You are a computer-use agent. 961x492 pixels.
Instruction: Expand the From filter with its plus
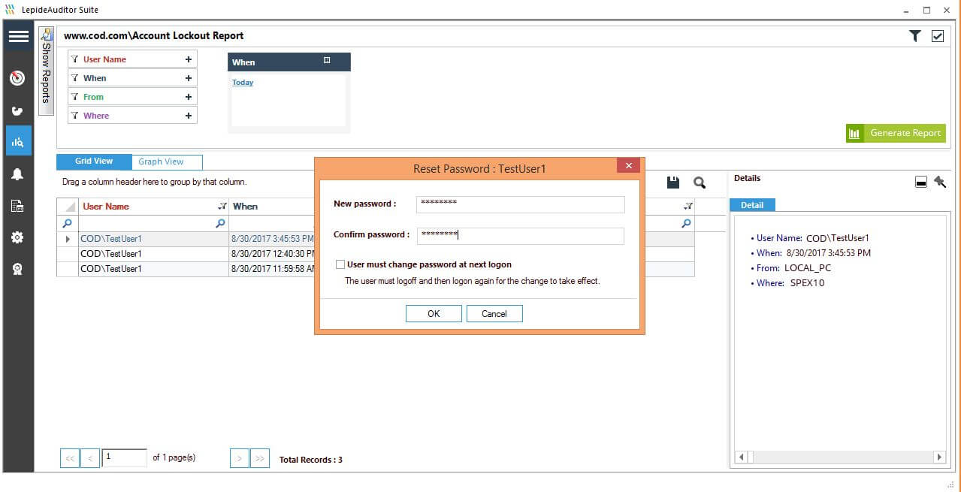coord(189,97)
